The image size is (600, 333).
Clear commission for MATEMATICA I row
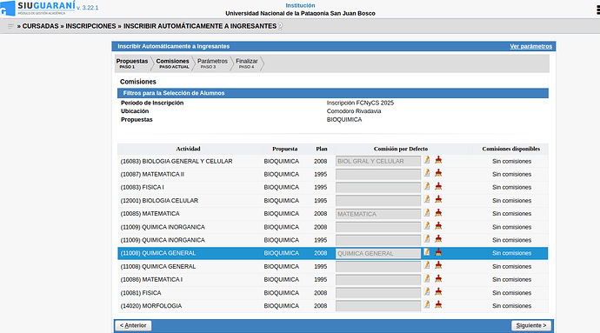pos(438,278)
